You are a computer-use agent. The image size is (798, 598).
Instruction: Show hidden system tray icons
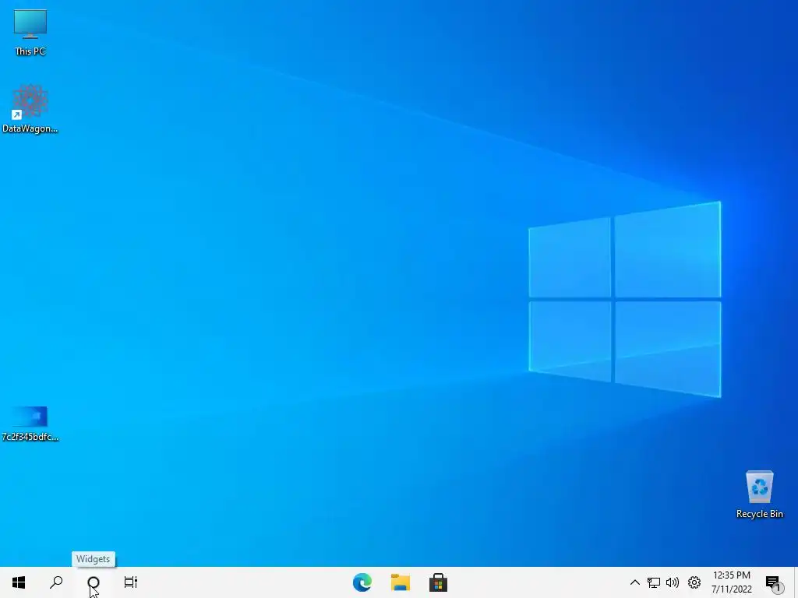click(634, 582)
